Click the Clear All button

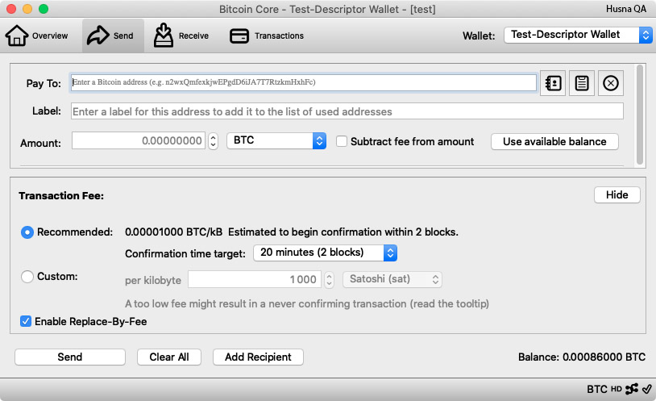pos(169,357)
